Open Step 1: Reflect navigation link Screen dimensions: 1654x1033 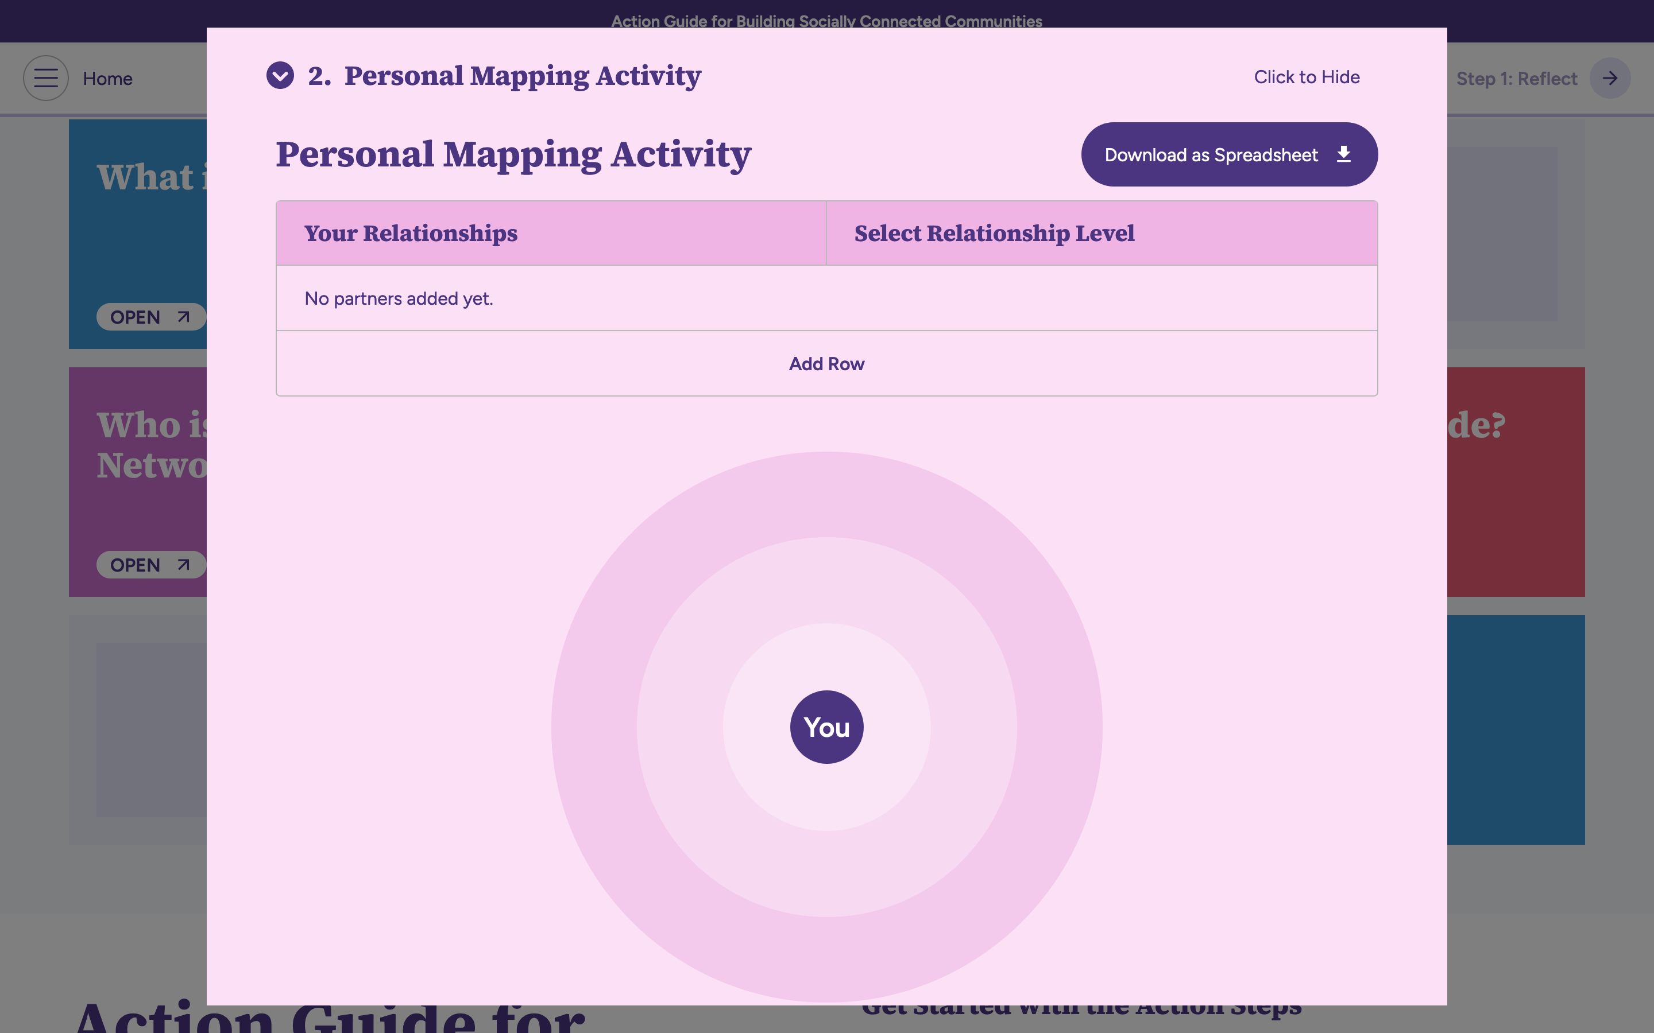pos(1516,79)
